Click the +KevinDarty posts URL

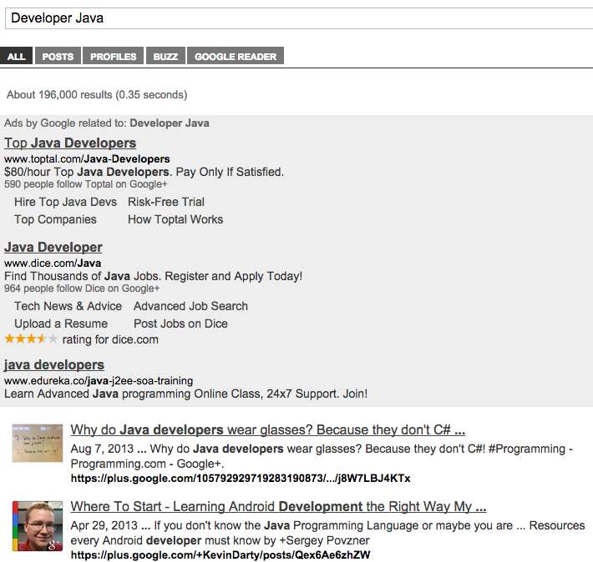pos(220,554)
